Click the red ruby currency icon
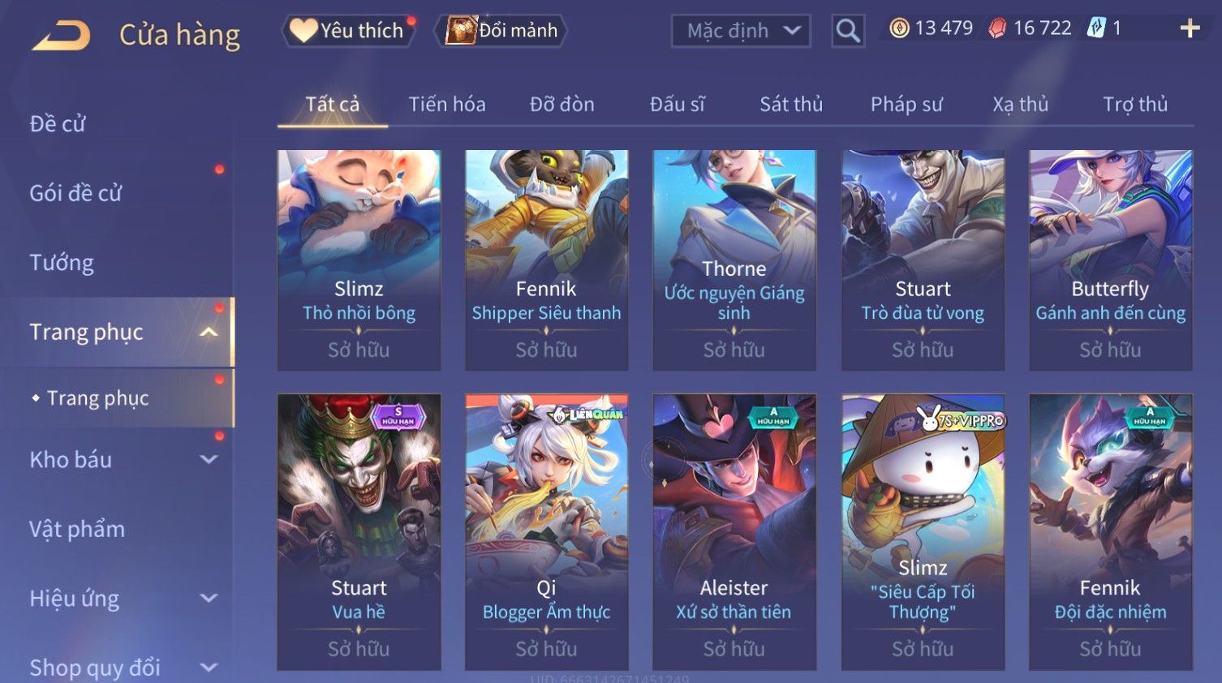1222x683 pixels. click(x=997, y=28)
